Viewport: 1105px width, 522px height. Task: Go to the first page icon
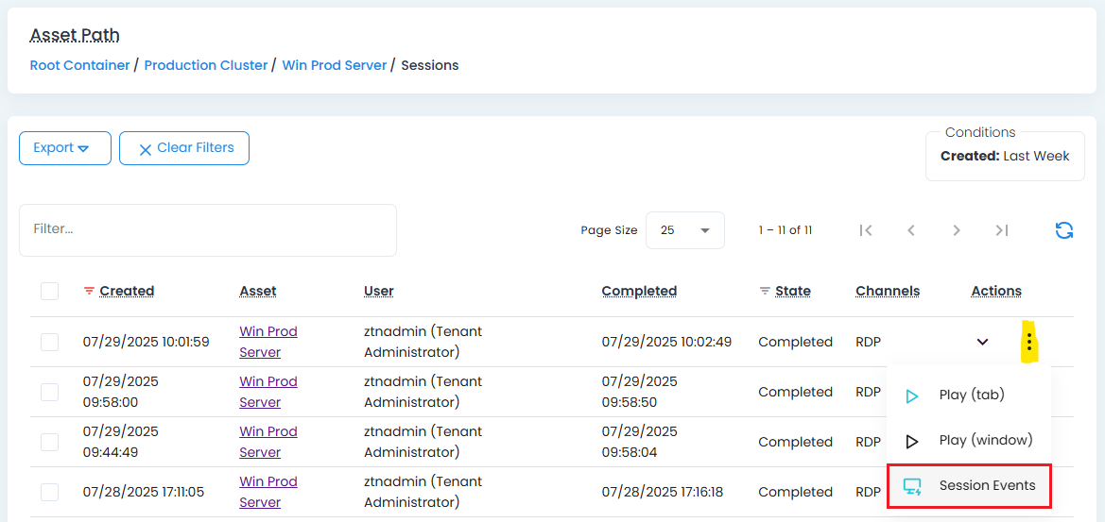coord(865,230)
